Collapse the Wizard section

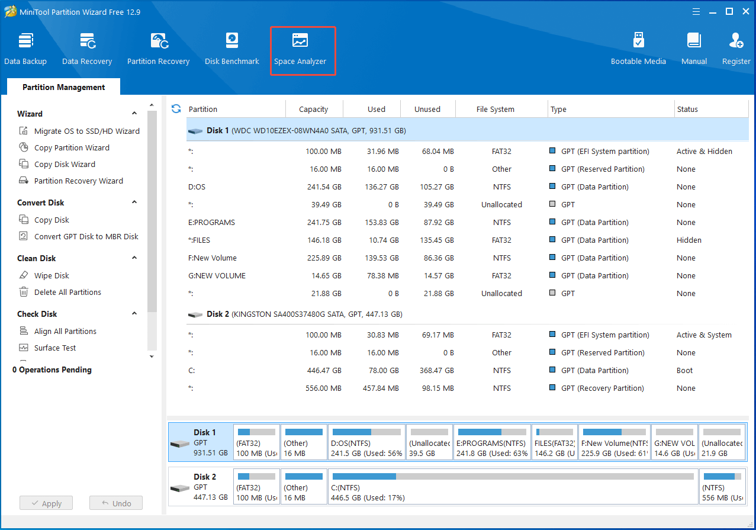click(134, 113)
